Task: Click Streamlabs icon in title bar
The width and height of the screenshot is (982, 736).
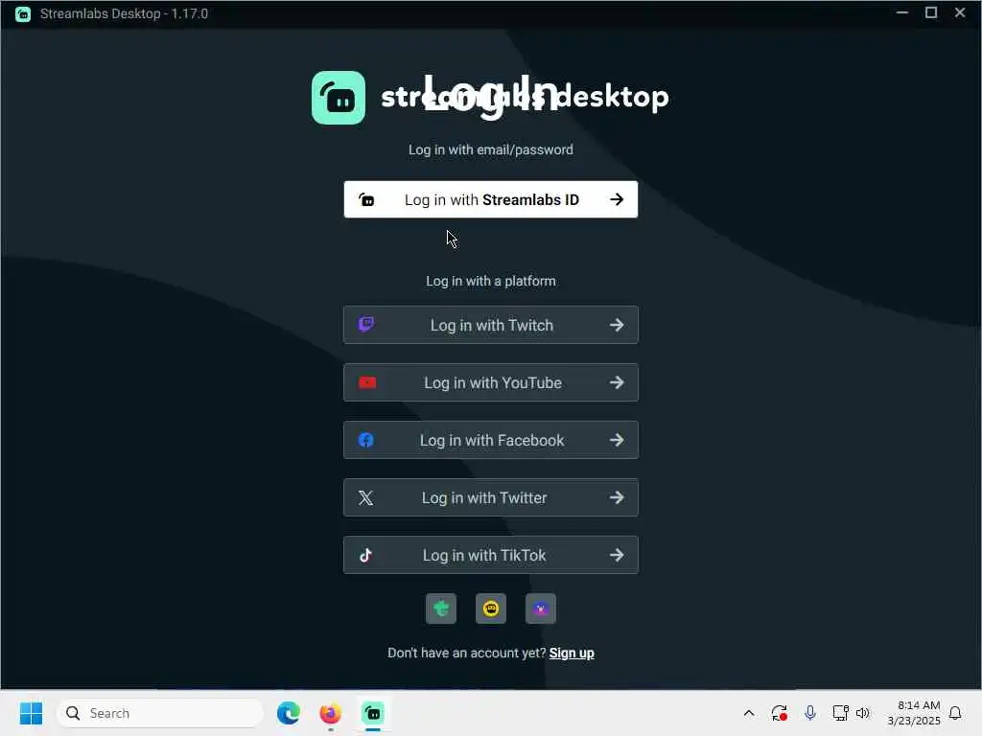Action: (x=23, y=13)
